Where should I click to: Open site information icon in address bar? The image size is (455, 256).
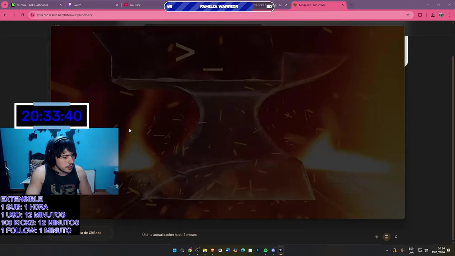33,15
